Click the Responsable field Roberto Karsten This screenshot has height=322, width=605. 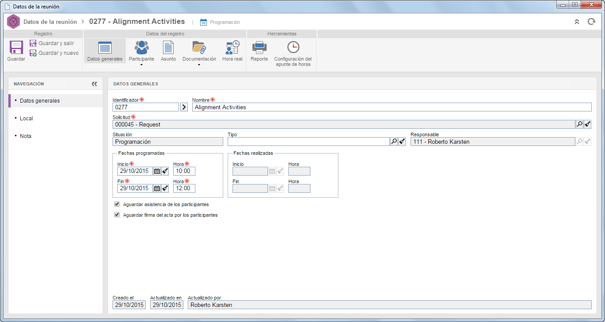493,142
